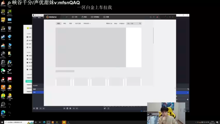Add a source with OBS sources plus button

(x=64, y=108)
